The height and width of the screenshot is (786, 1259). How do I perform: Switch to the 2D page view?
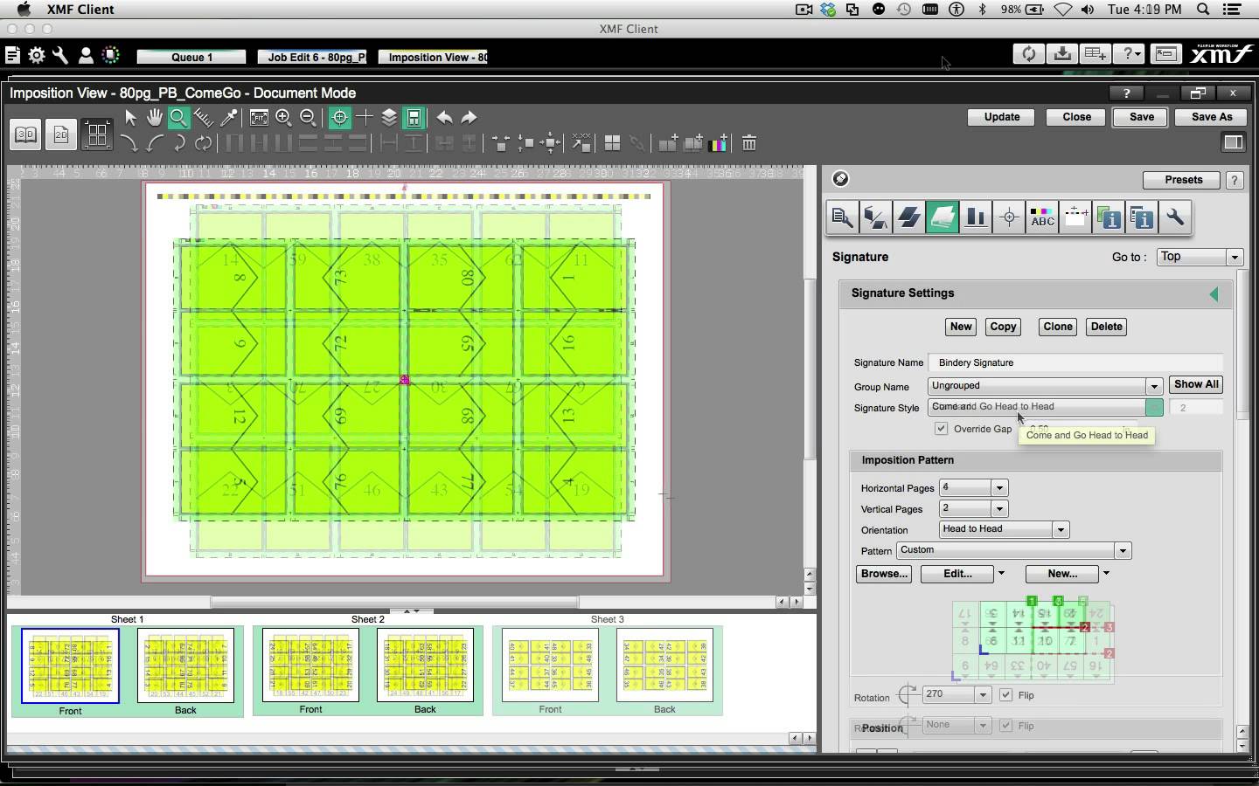pos(61,134)
